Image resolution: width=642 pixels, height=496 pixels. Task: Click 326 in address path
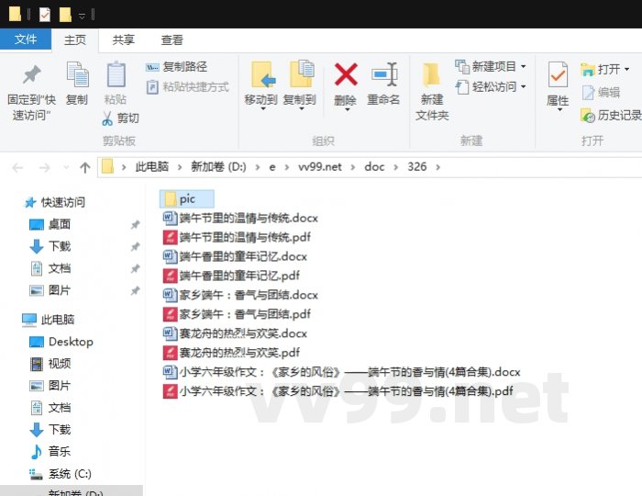pos(416,167)
